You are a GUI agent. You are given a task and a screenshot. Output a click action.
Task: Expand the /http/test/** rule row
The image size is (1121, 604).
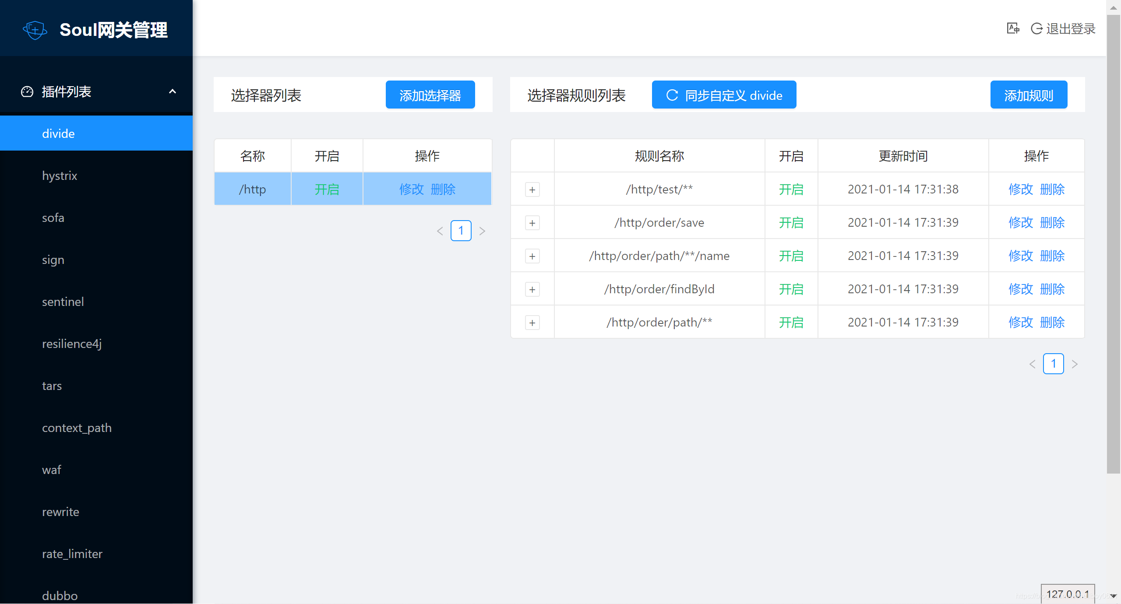(x=532, y=190)
